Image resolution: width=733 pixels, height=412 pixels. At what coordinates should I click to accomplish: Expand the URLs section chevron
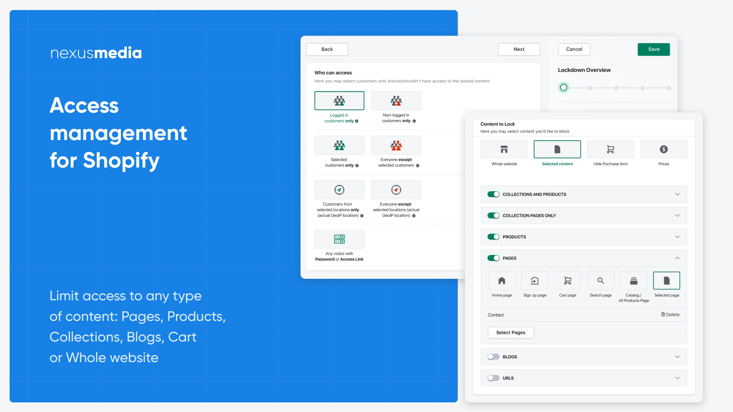(x=678, y=378)
